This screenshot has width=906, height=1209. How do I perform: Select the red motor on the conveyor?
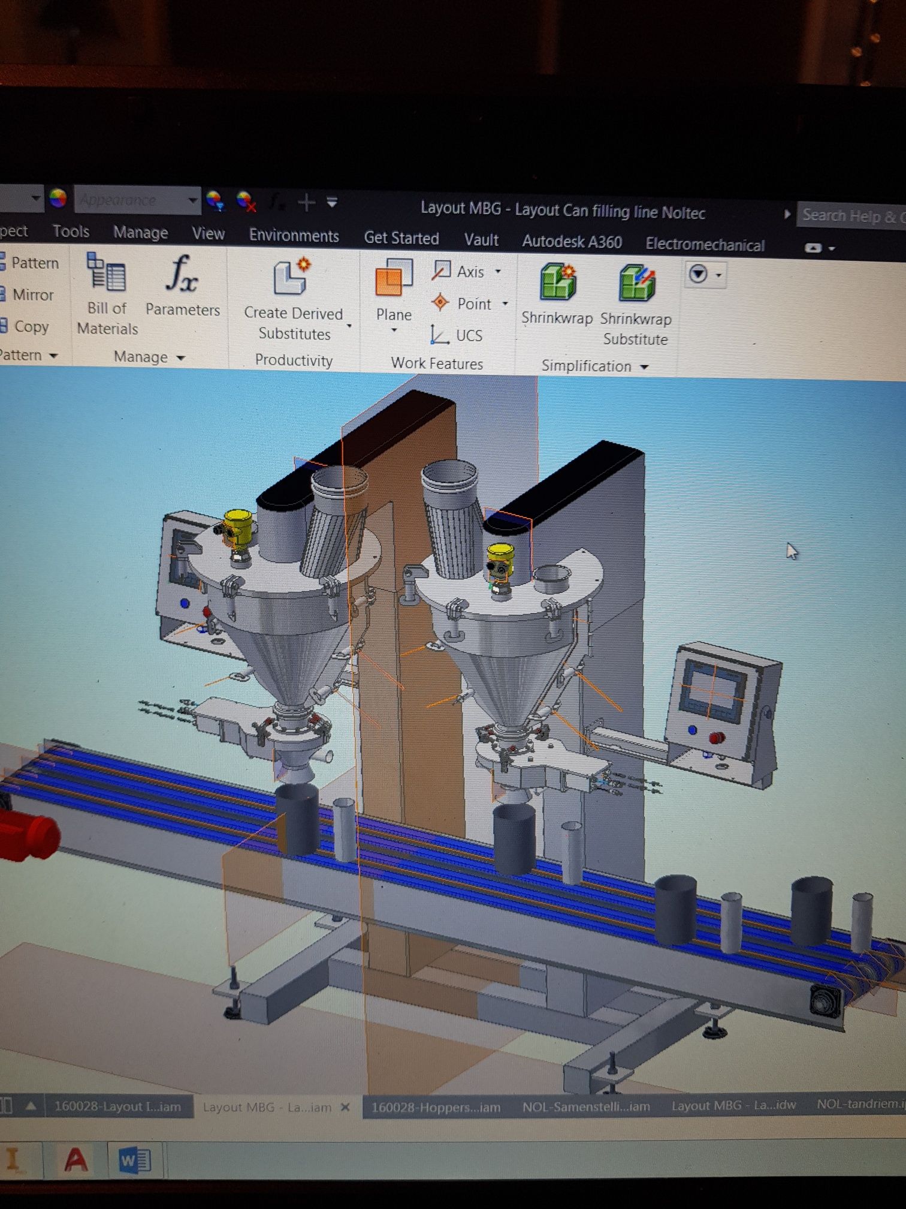pos(28,835)
